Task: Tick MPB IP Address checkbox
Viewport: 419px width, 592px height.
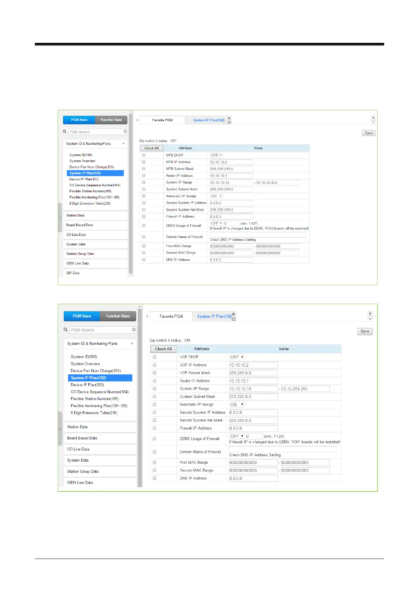Action: click(144, 162)
